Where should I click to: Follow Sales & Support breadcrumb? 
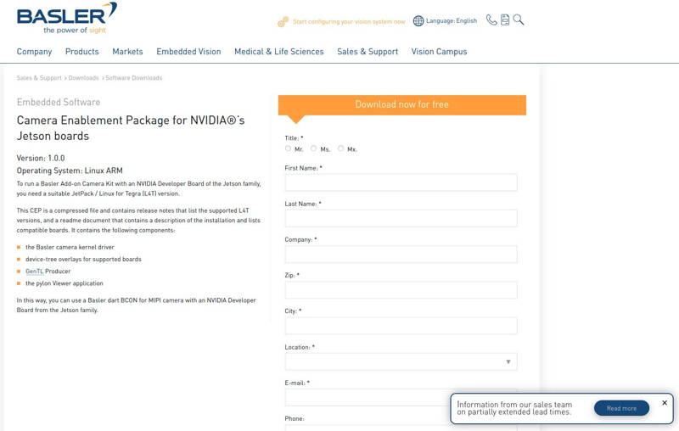[39, 78]
